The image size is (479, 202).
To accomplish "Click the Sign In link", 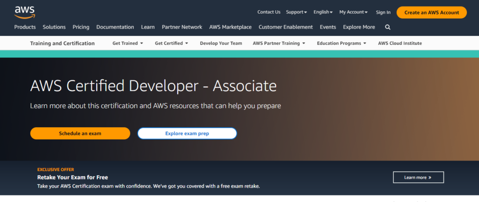I will [383, 12].
